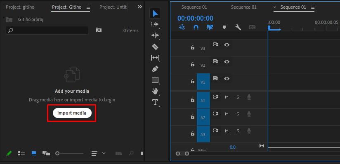
Task: Select the Hand tool
Action: (x=155, y=91)
